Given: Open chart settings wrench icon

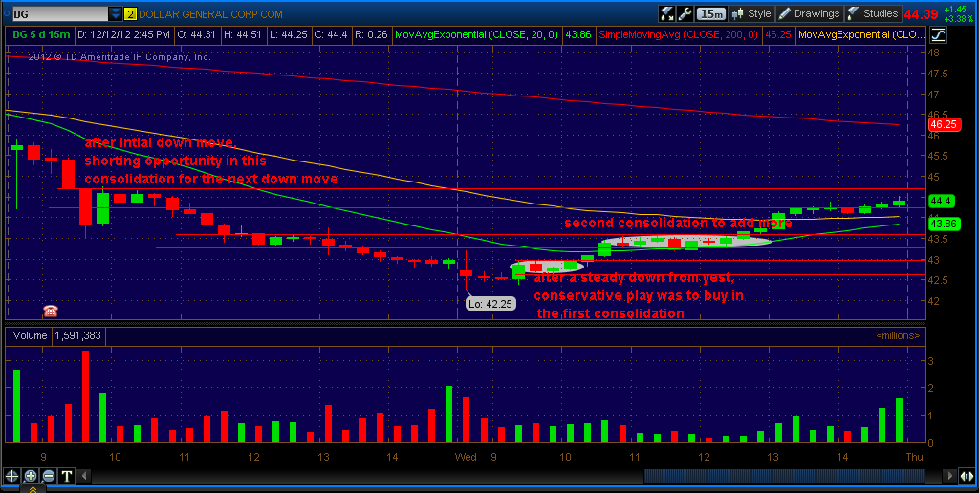Looking at the screenshot, I should pos(685,13).
